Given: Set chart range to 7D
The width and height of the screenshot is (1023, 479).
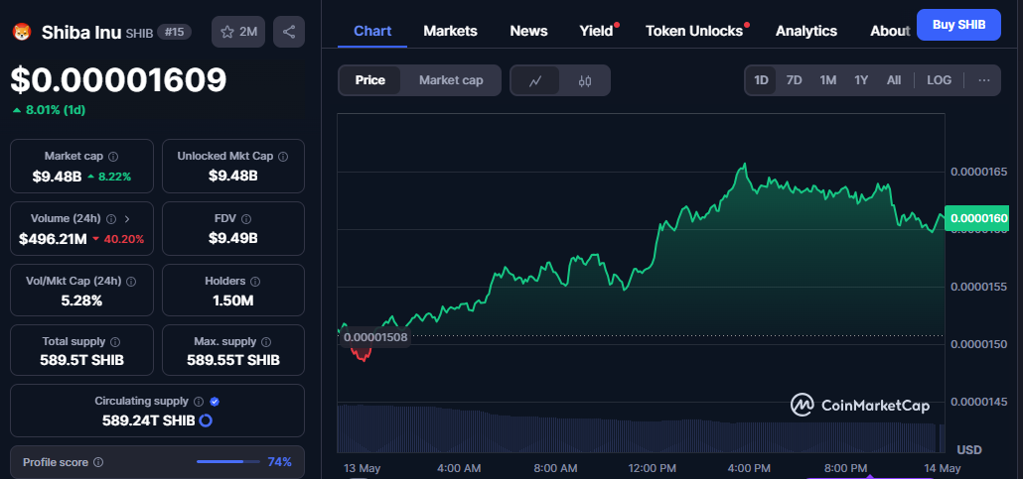Looking at the screenshot, I should 794,80.
